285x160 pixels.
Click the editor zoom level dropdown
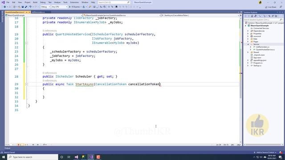click(x=9, y=145)
